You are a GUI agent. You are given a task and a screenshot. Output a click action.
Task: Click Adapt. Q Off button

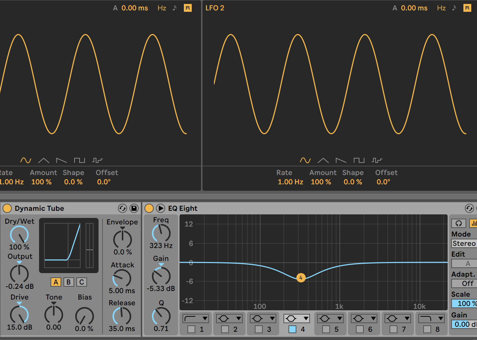(465, 283)
